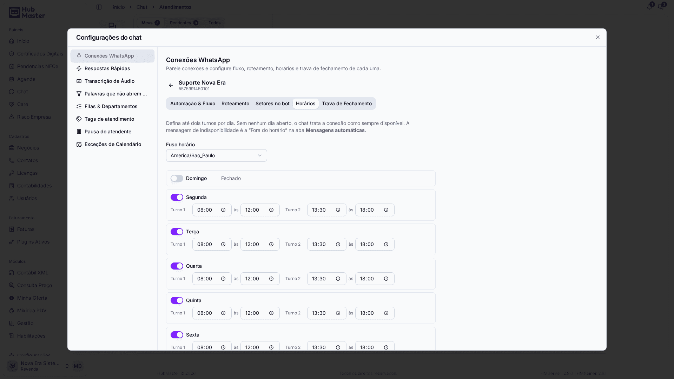Disable the Quarta schedule switch
The image size is (674, 379).
[x=177, y=266]
